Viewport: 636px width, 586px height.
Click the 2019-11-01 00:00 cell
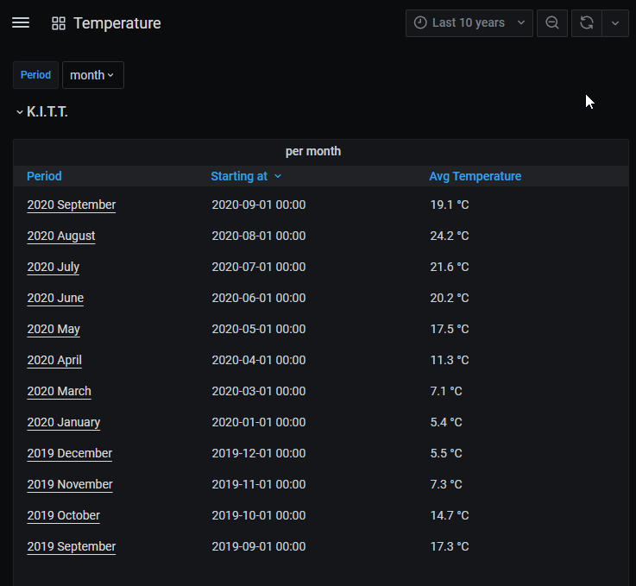click(x=259, y=484)
